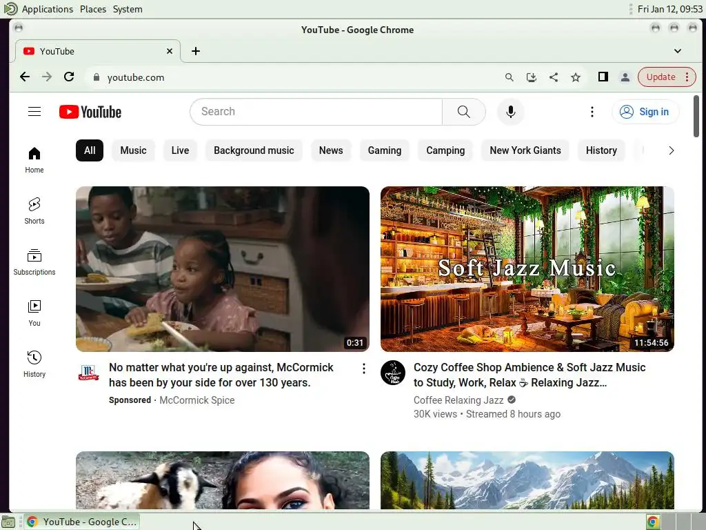This screenshot has height=530, width=706.
Task: Click the address bar zoom/search icon
Action: pos(510,77)
